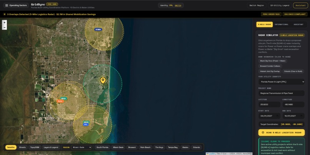Click the overlaps detected banner text
310x155 pixels.
point(52,14)
